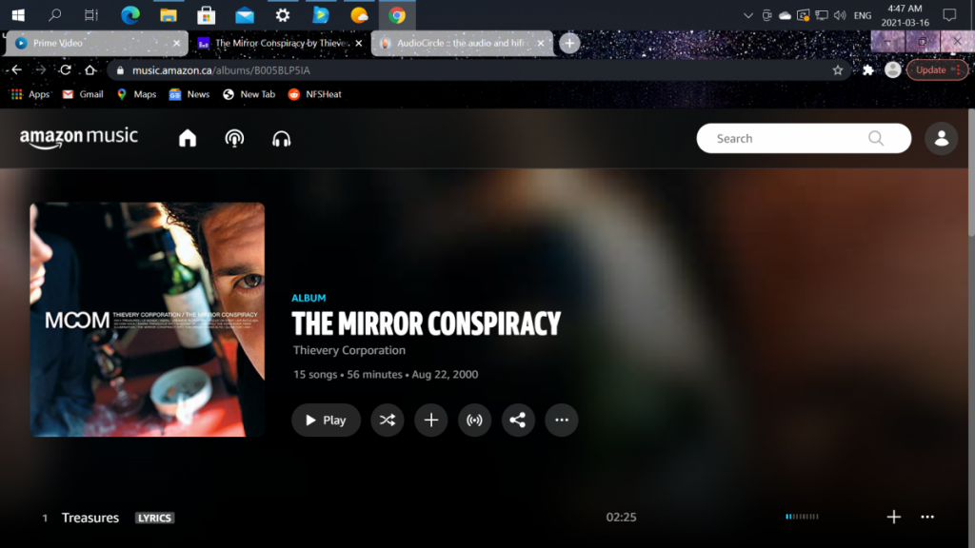975x548 pixels.
Task: Bookmark this page with the star
Action: click(x=838, y=70)
